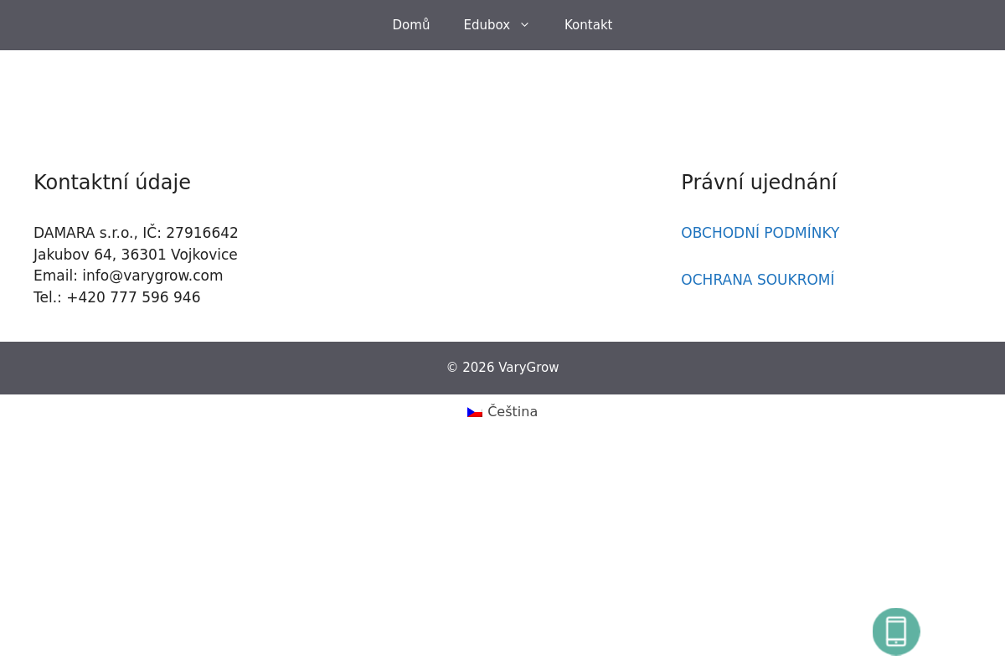Click the © 2026 VaryGrow copyright text
Viewport: 1005px width, 670px height.
point(502,368)
